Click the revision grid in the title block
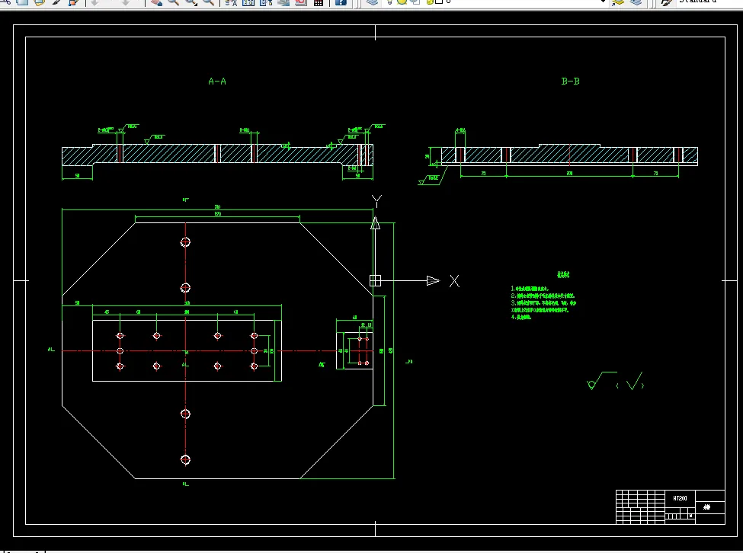 (639, 507)
